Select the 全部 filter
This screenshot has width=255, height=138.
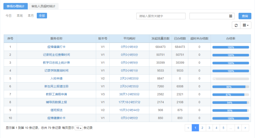tap(42, 16)
